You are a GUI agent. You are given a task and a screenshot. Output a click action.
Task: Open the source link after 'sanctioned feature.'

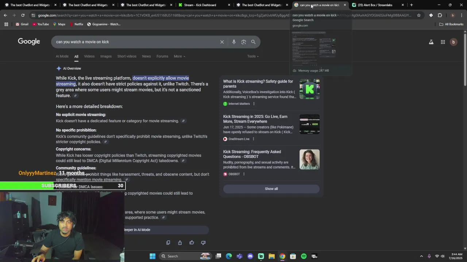click(x=76, y=96)
